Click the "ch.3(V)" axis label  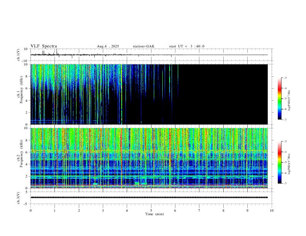pyautogui.click(x=19, y=198)
